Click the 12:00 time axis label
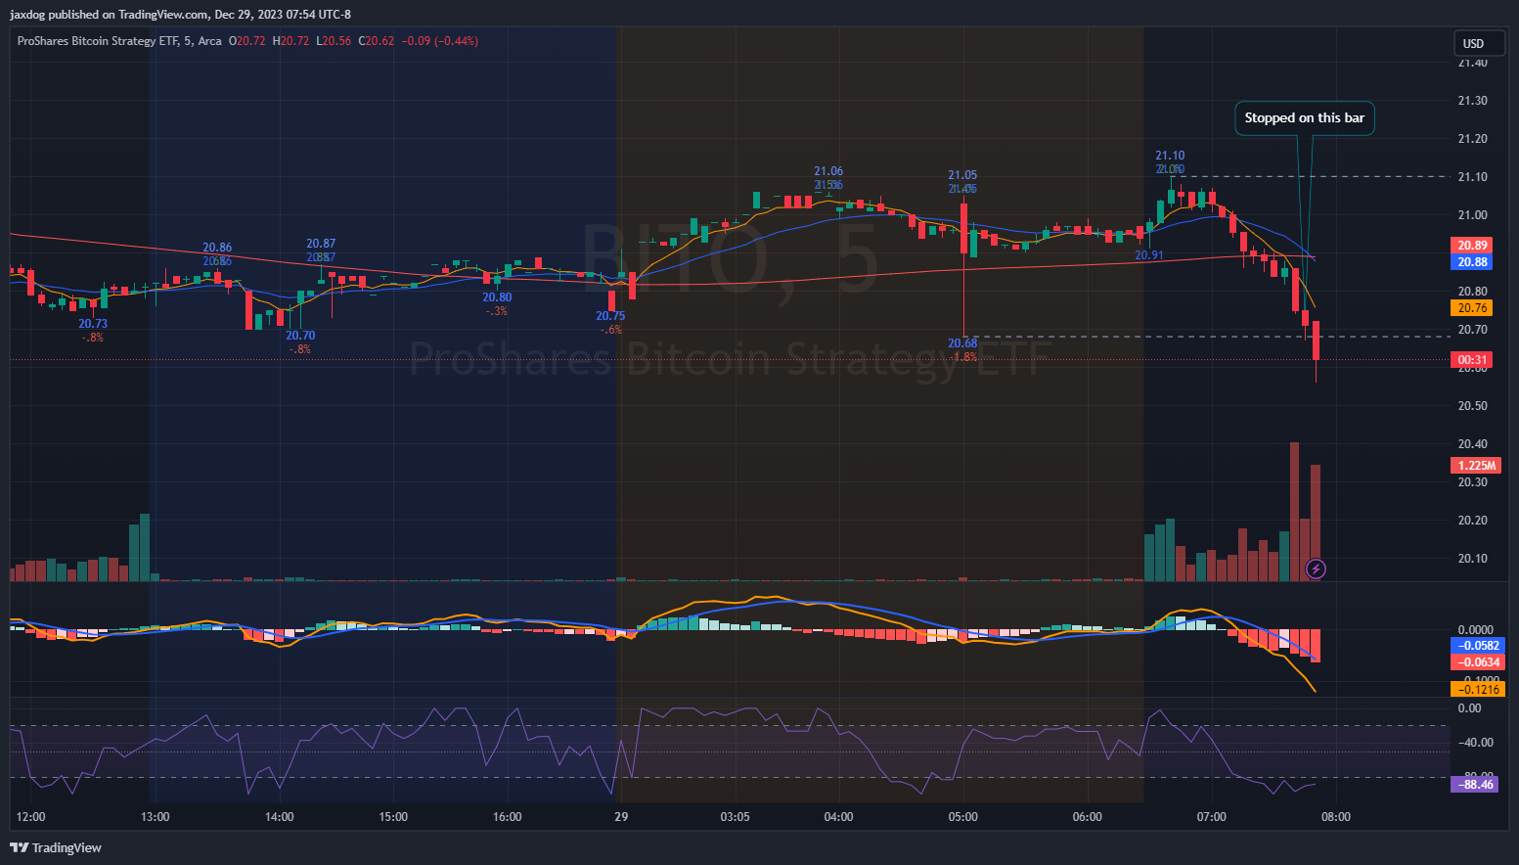The image size is (1519, 865). point(31,817)
